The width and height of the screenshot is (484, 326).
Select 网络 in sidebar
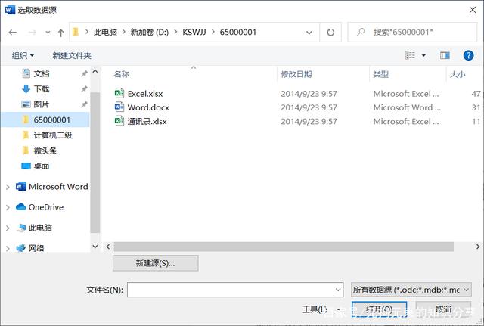point(30,248)
